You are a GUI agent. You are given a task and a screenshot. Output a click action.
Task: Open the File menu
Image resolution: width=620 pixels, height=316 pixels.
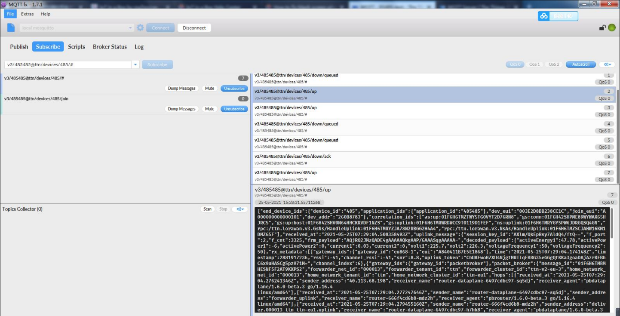(x=10, y=14)
